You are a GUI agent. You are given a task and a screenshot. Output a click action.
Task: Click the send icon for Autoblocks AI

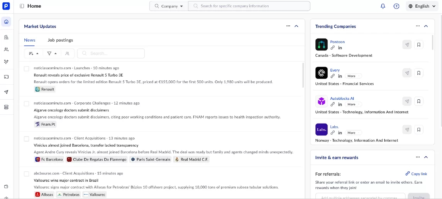[407, 101]
